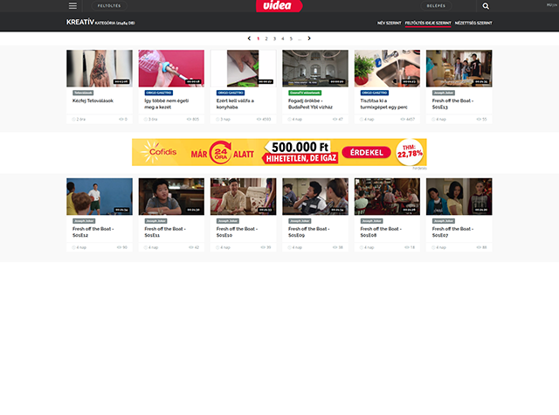
Task: Select page 4 in pagination
Action: (283, 38)
